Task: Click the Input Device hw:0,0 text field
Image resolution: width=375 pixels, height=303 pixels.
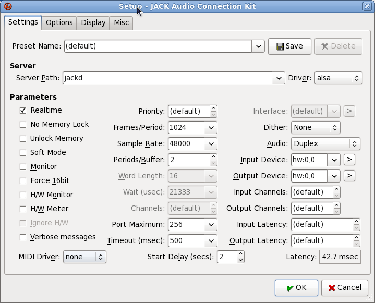Action: tap(309, 160)
